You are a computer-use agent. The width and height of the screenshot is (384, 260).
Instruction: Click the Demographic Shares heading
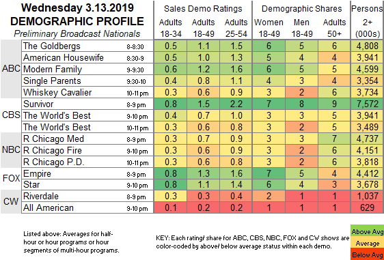(301, 9)
